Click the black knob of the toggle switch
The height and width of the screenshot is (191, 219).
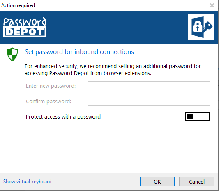click(189, 116)
